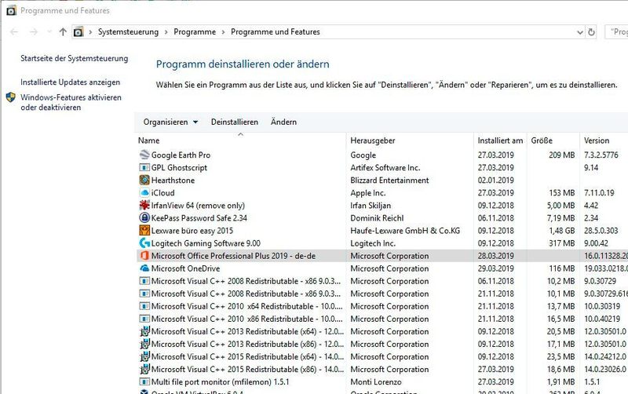Image resolution: width=628 pixels, height=394 pixels.
Task: Expand chevron after Programme breadcrumb
Action: tap(224, 32)
